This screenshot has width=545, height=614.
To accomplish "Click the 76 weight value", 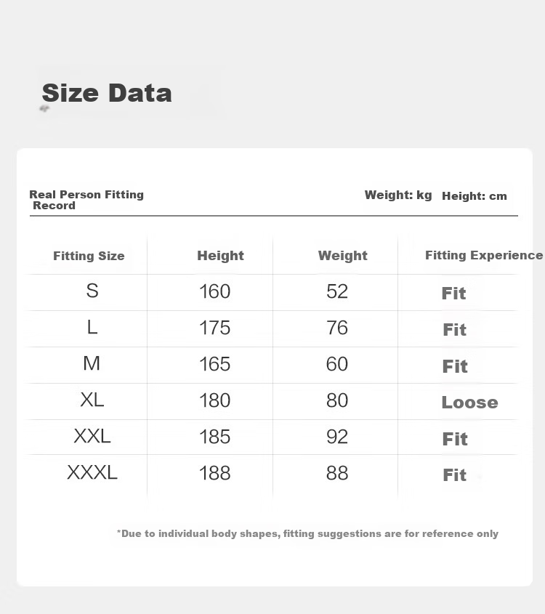I will coord(337,328).
